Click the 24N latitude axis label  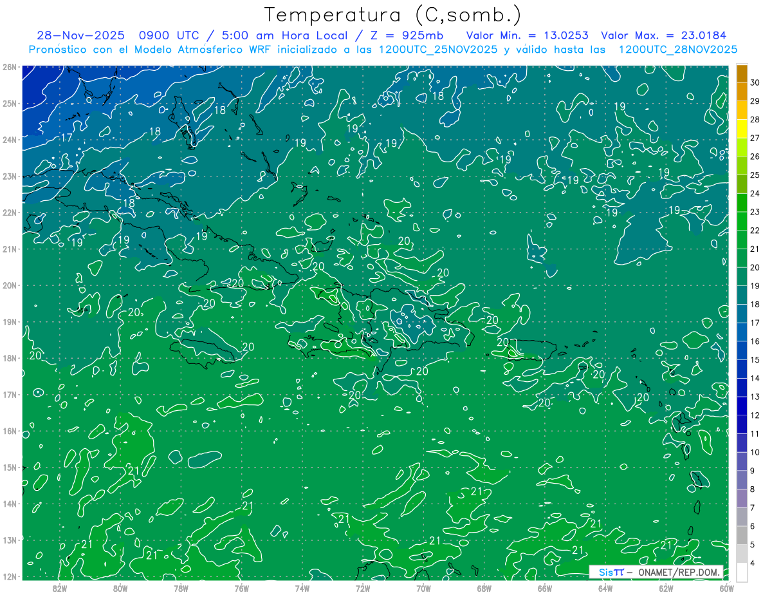(9, 140)
